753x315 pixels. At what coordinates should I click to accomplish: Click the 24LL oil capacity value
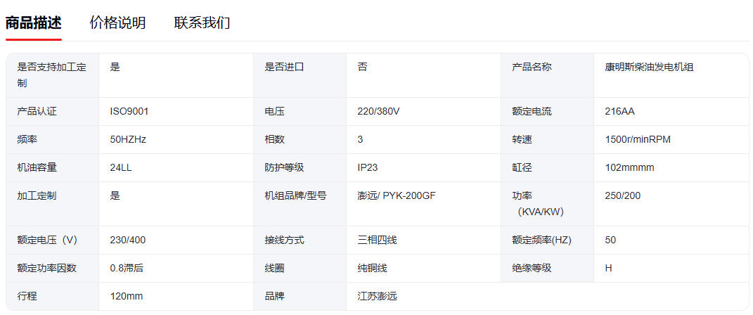122,167
